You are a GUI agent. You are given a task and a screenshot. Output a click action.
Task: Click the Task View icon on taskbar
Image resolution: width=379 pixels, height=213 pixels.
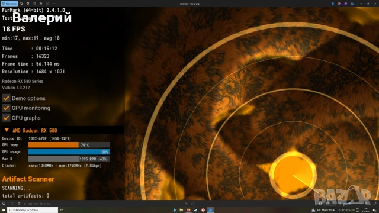click(x=62, y=210)
